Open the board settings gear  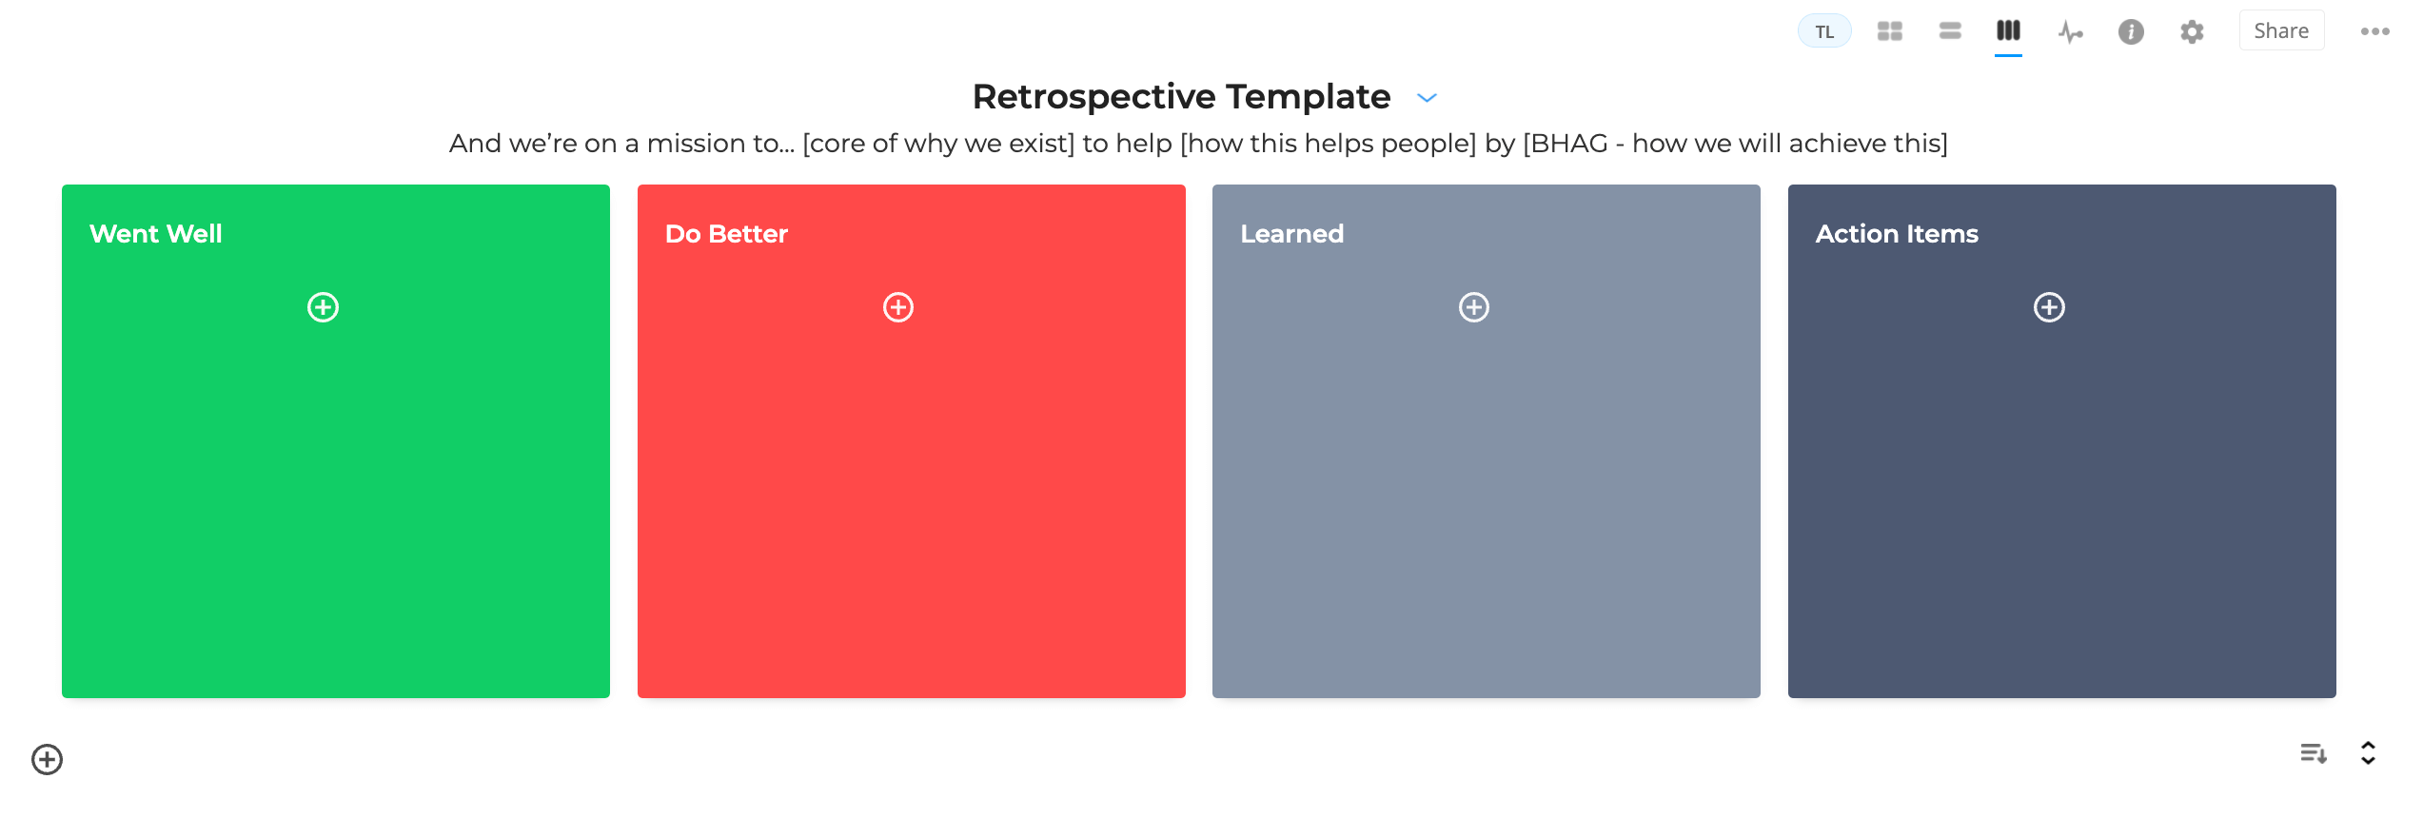2191,30
